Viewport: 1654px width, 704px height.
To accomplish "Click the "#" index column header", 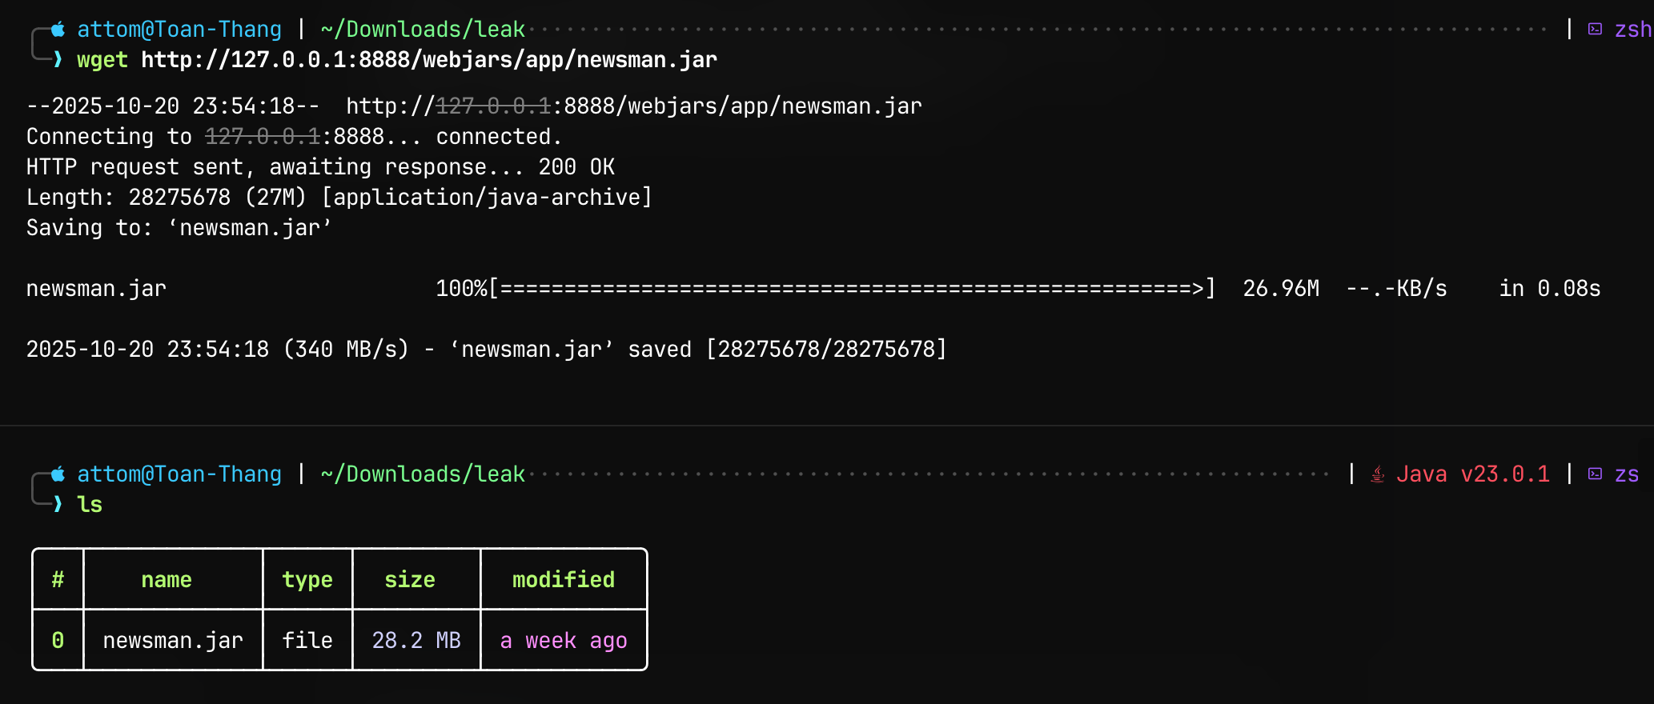I will tap(58, 579).
